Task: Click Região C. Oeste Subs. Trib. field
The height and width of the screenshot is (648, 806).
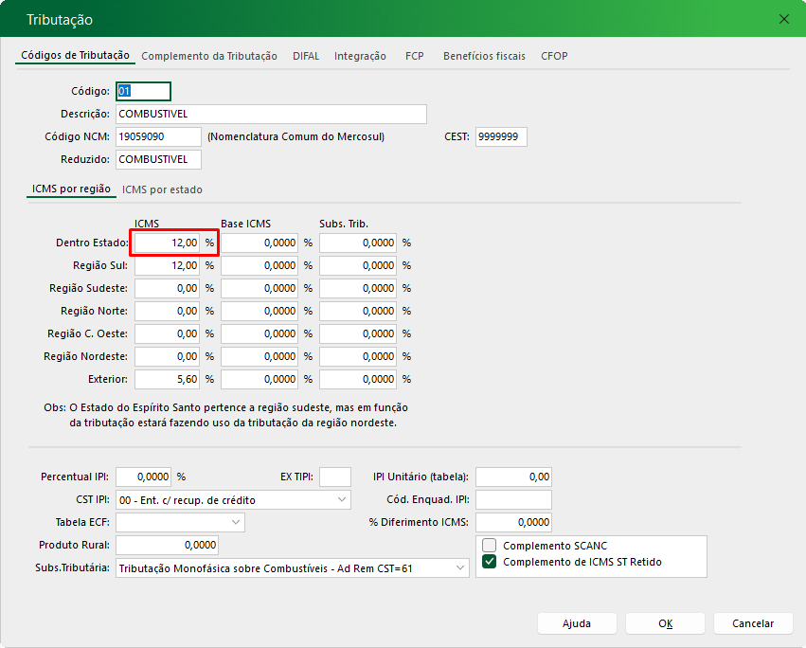Action: 358,333
